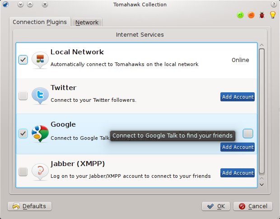Enable the Jabber (XMPP) checkbox
The image size is (280, 219).
23,171
